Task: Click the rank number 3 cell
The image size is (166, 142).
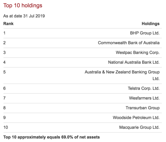Action: pos(4,52)
